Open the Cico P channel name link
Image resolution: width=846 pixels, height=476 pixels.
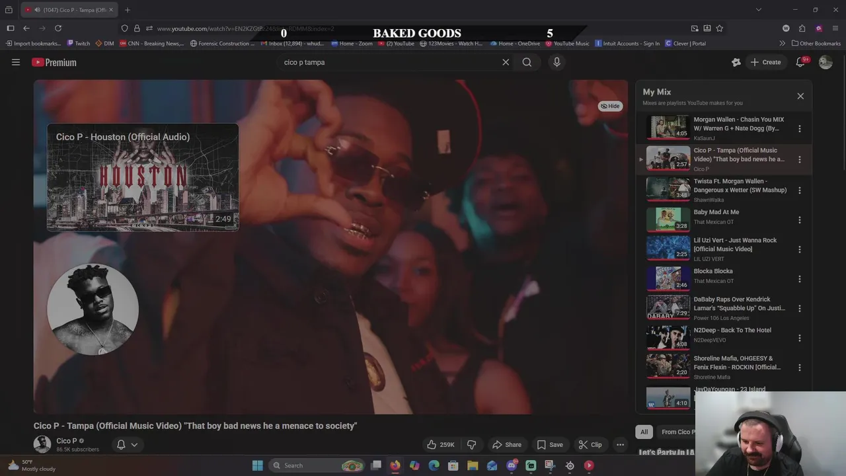[x=67, y=441]
